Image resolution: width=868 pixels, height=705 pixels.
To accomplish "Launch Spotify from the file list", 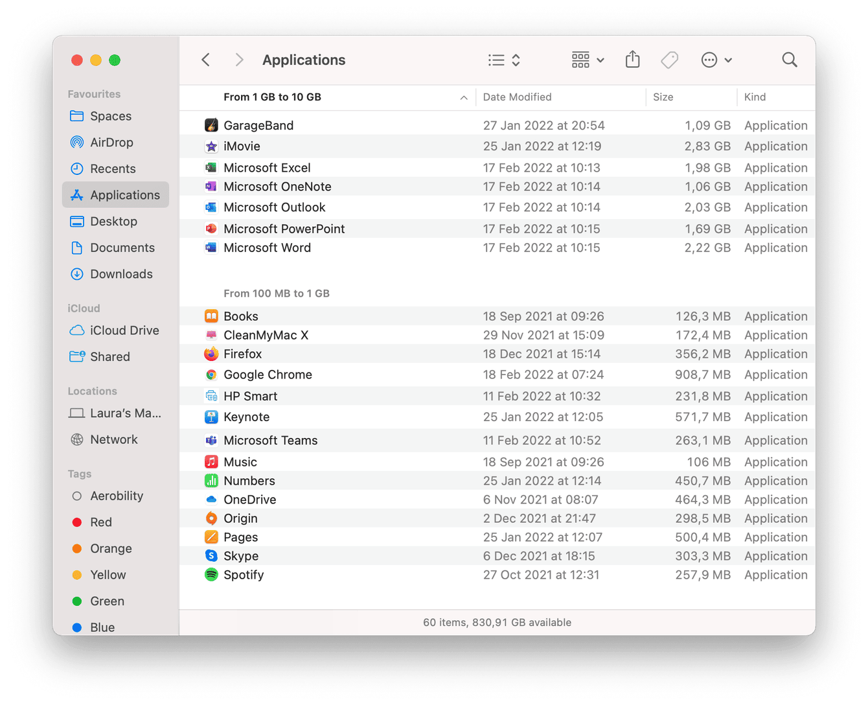I will coord(244,575).
